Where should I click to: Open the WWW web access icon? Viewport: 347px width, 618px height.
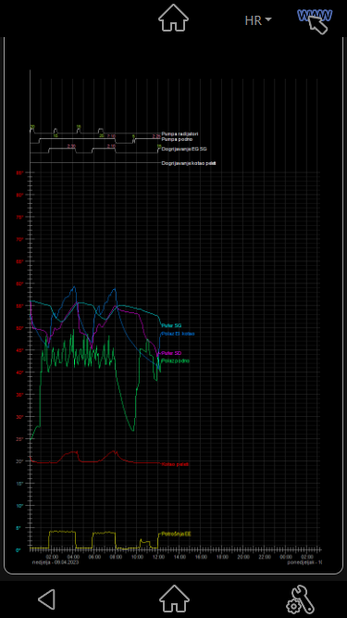(316, 20)
